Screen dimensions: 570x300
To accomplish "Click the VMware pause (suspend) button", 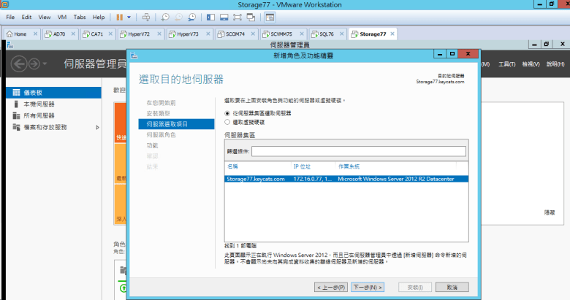I will point(120,16).
